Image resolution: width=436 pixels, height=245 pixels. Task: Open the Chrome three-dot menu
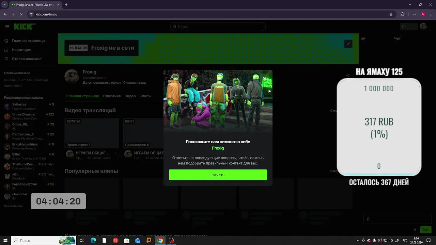coord(431,14)
